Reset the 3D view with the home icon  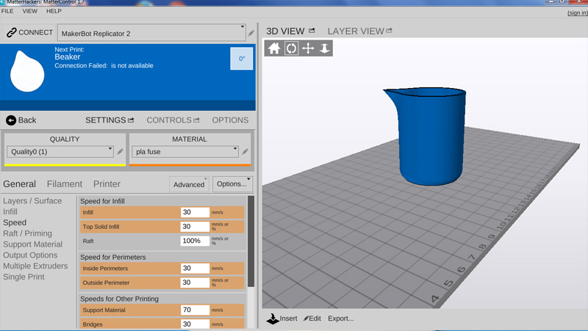(274, 48)
